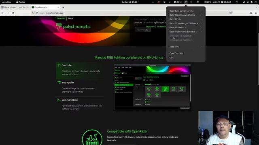Screen dimensions: 259x145
Task: Click the 19% usage indicator in top bar
Action: 208,2
